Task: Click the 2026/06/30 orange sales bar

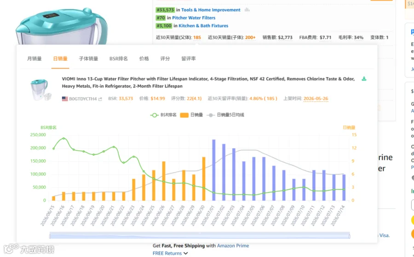Action: point(204,179)
